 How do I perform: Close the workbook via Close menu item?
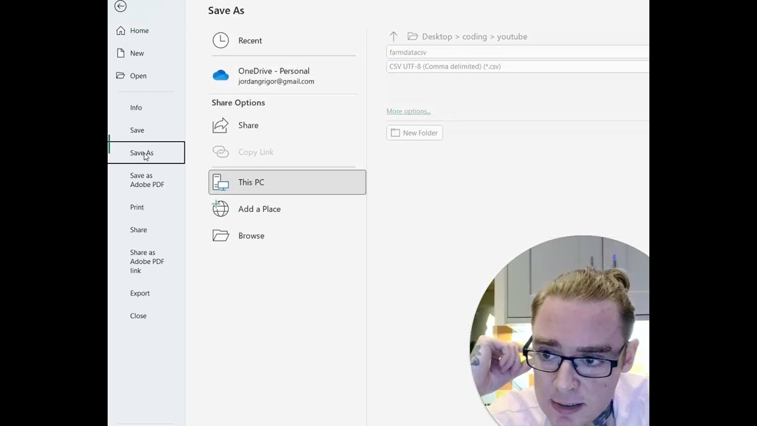pyautogui.click(x=138, y=316)
